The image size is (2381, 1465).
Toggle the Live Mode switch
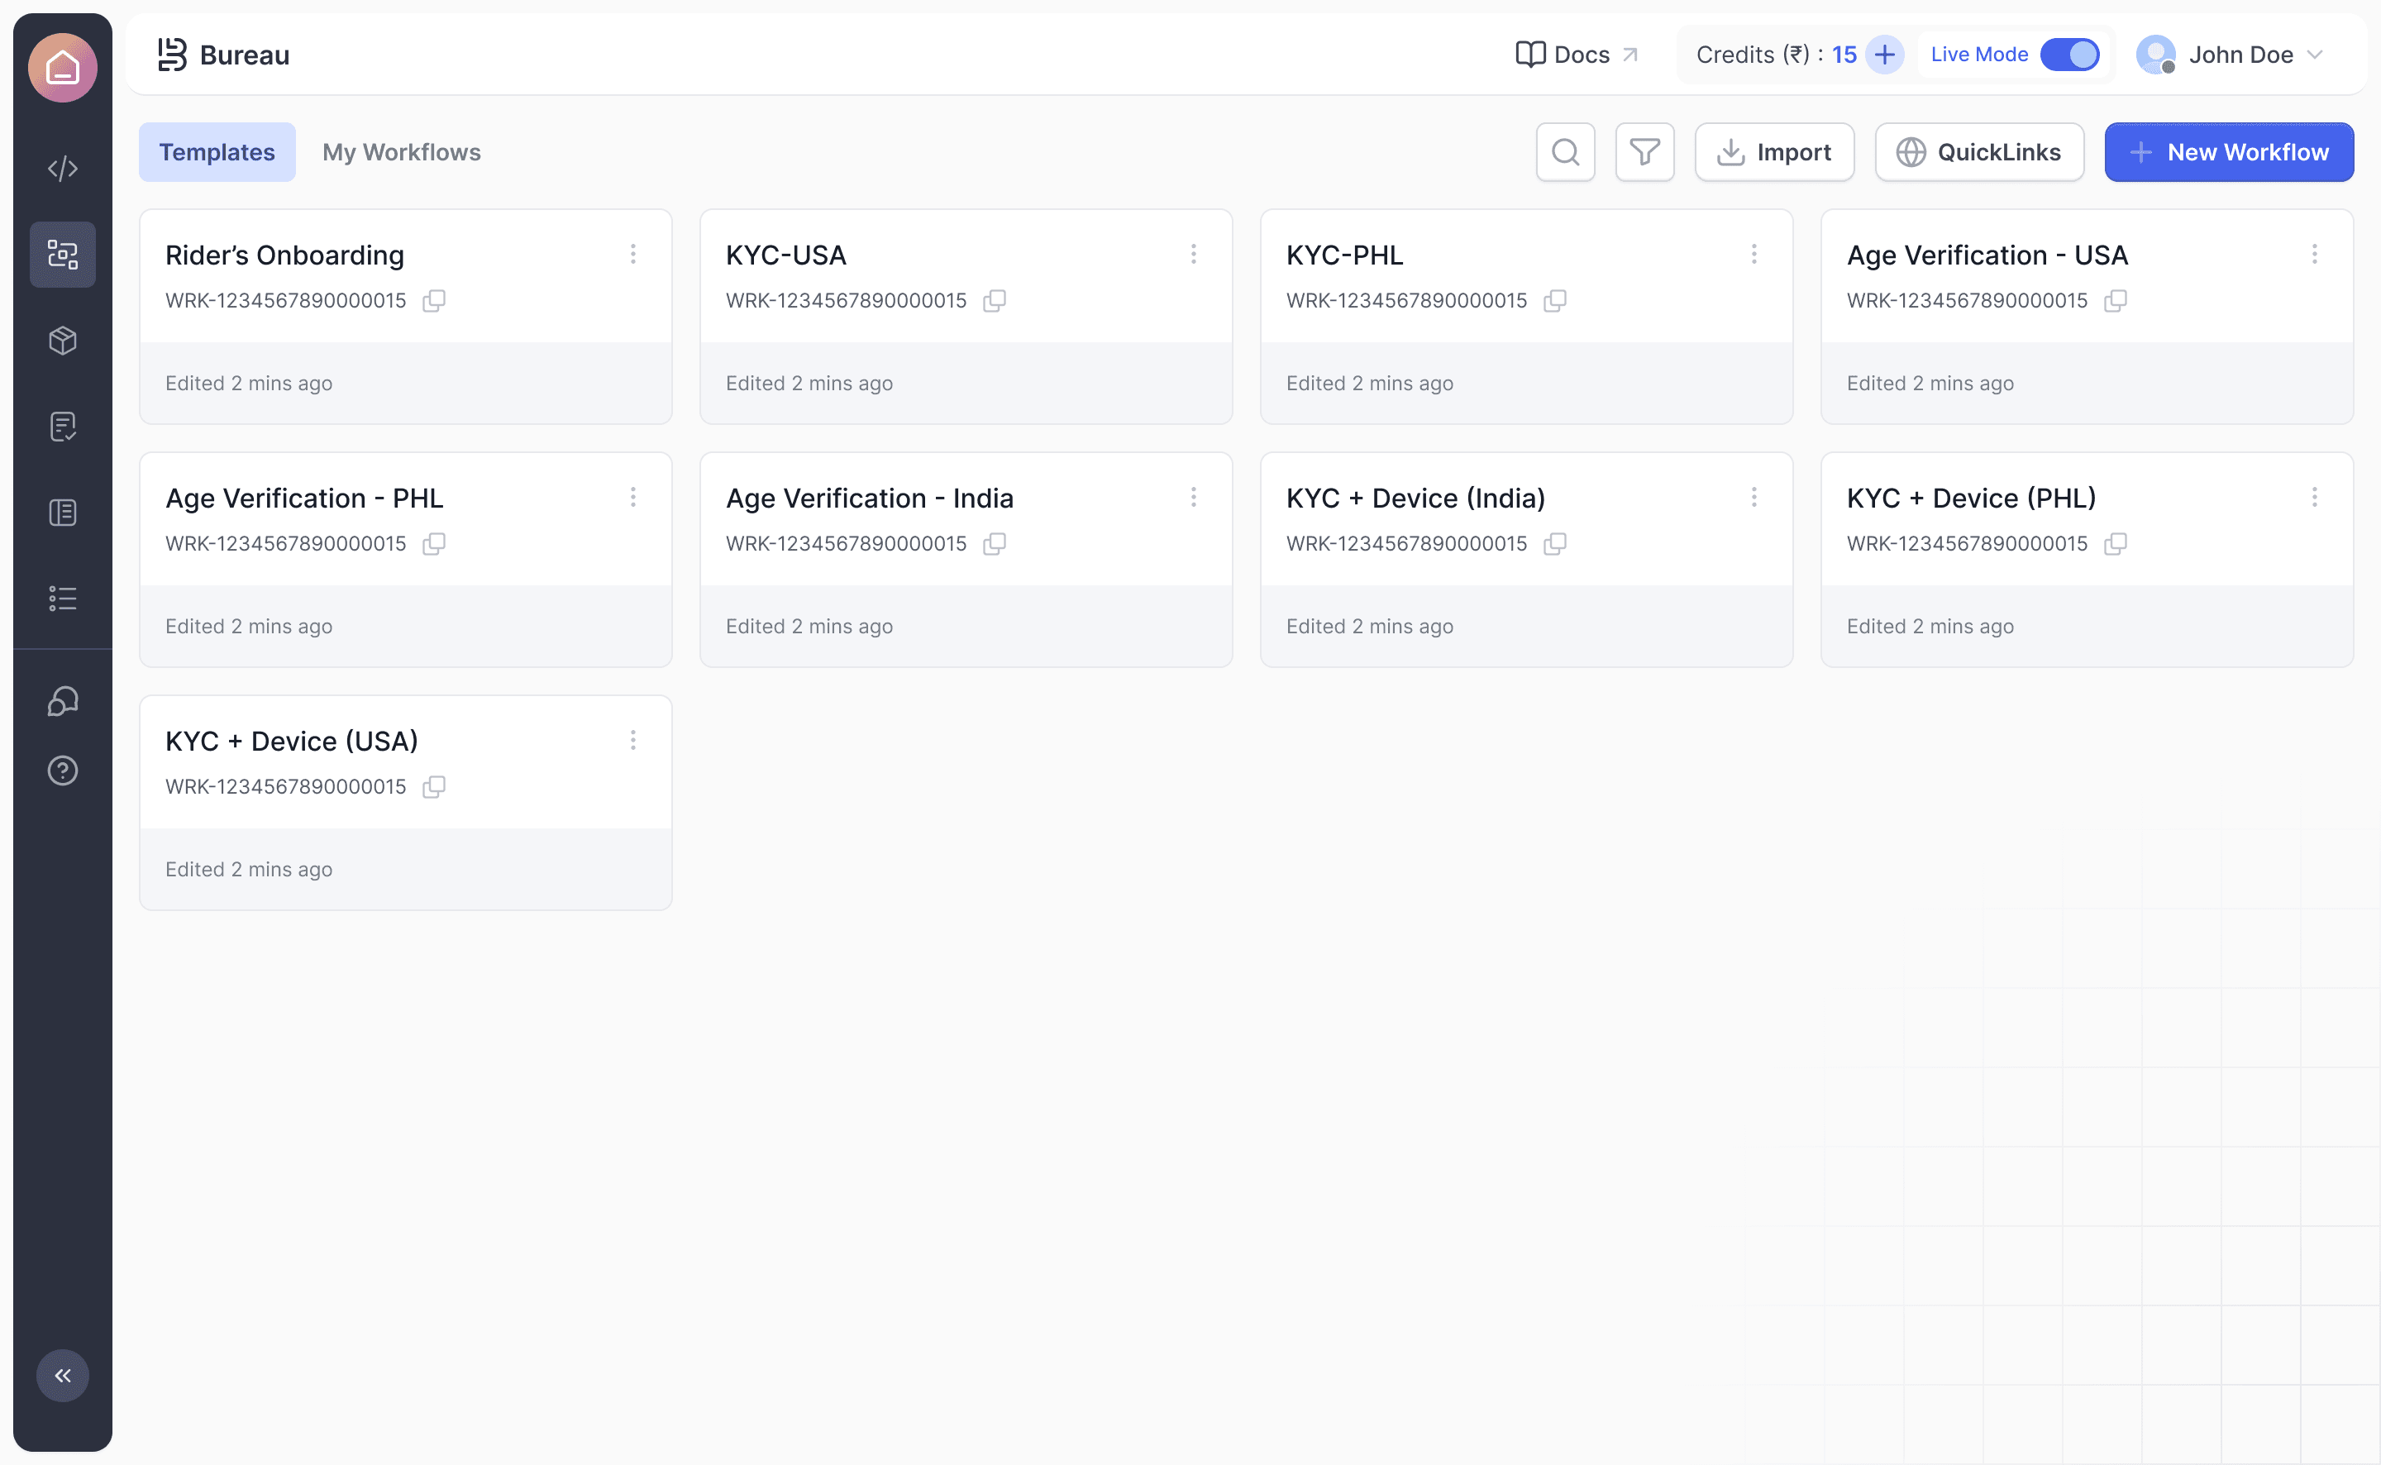2069,55
